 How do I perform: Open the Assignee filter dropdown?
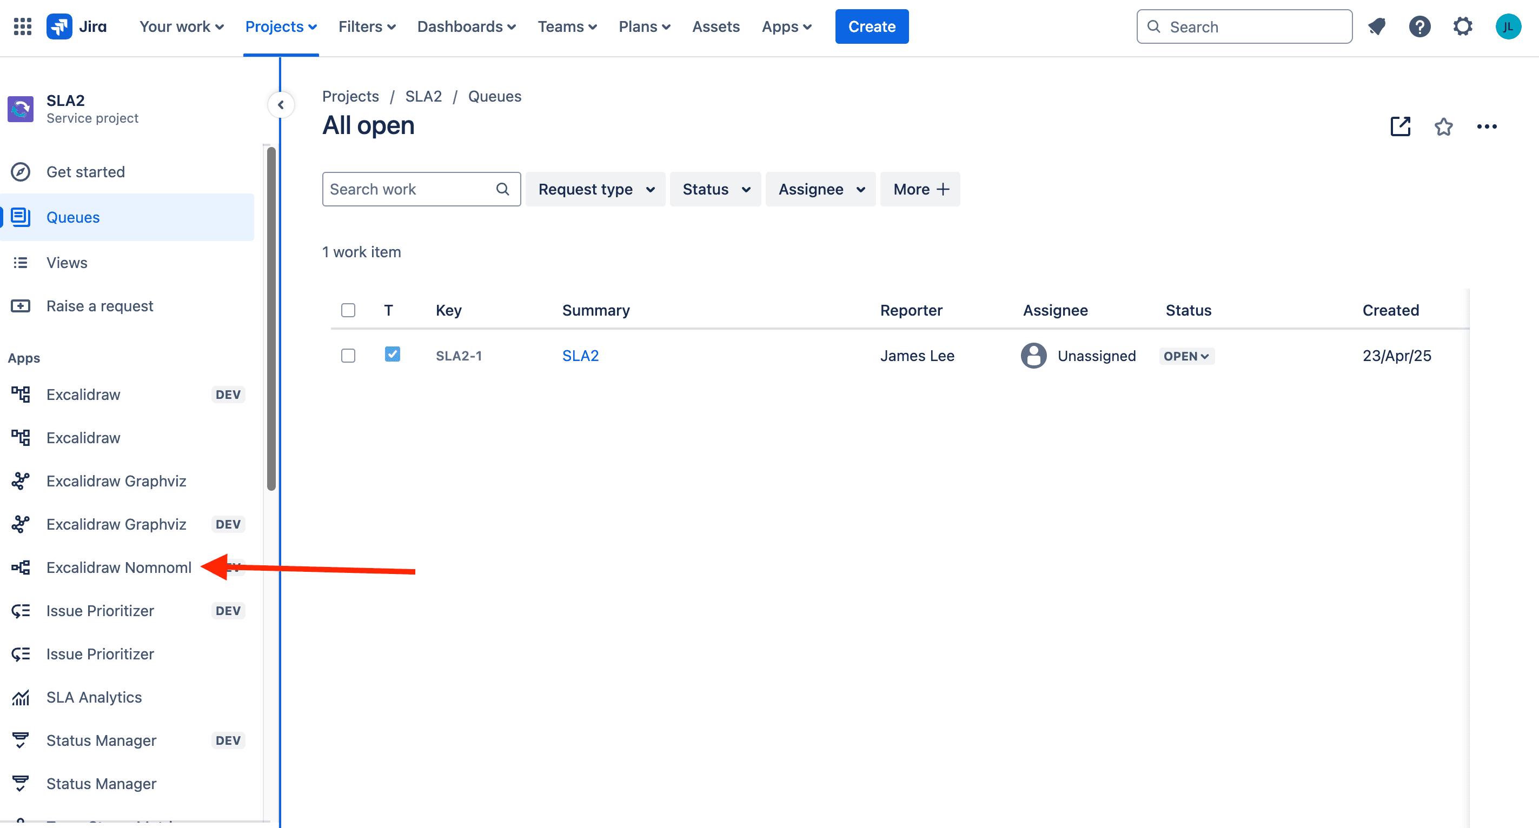point(821,189)
